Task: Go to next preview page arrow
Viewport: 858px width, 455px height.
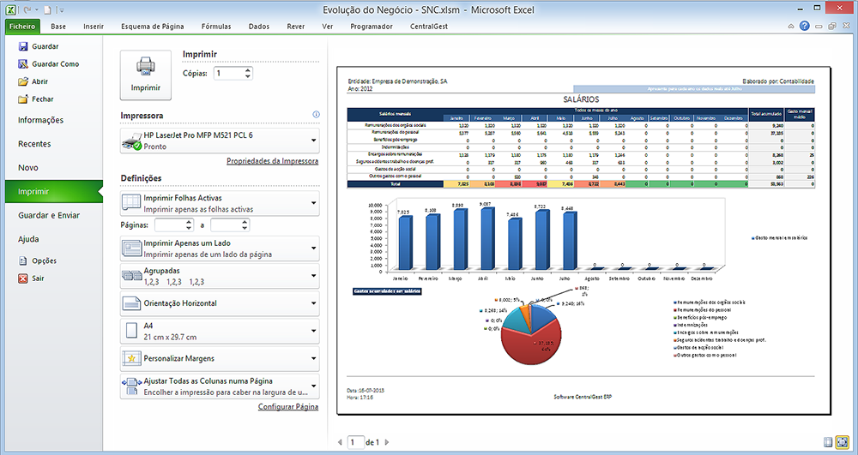Action: point(388,442)
